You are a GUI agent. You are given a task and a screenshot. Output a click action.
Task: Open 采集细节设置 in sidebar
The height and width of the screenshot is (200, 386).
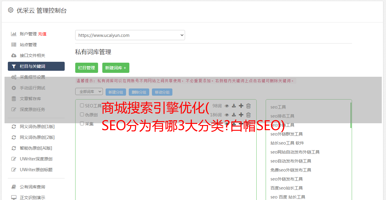tap(32, 77)
